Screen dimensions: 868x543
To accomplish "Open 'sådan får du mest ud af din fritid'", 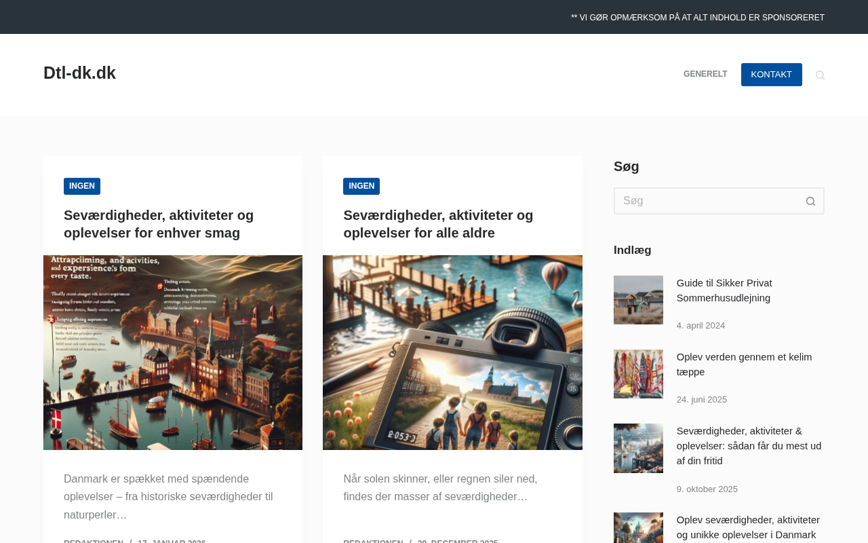I will click(x=749, y=446).
